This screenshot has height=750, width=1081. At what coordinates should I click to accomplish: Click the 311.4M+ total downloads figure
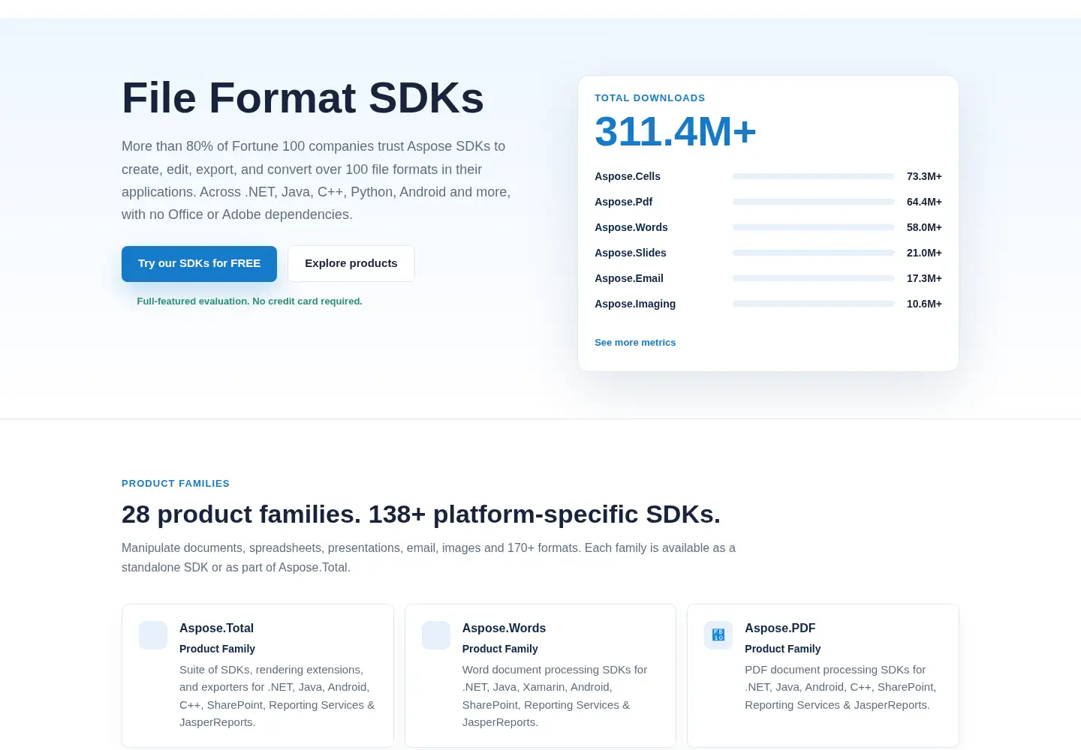click(x=675, y=132)
